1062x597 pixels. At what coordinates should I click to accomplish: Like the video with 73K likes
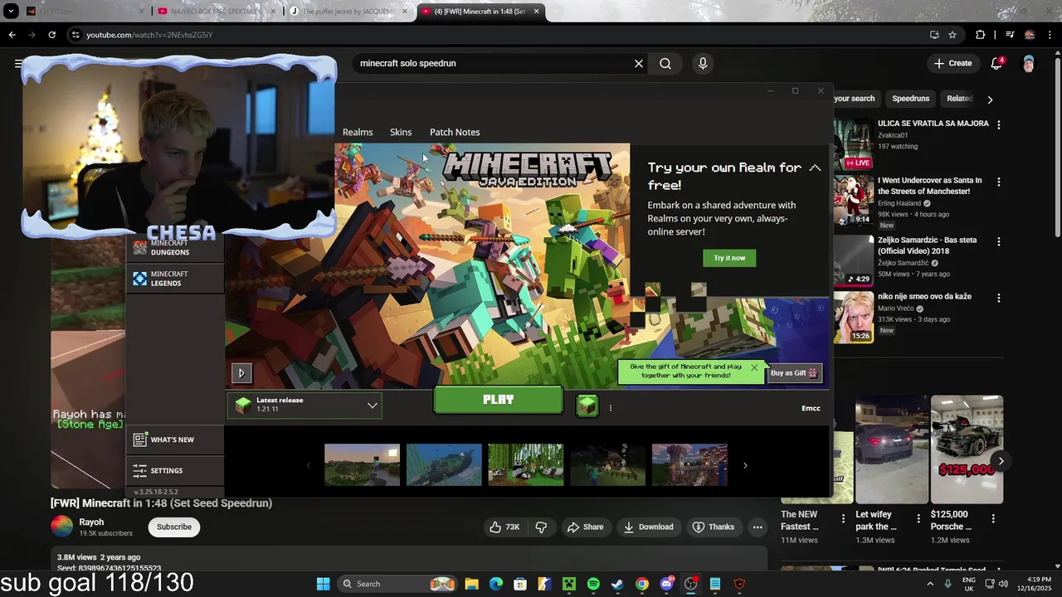click(504, 527)
